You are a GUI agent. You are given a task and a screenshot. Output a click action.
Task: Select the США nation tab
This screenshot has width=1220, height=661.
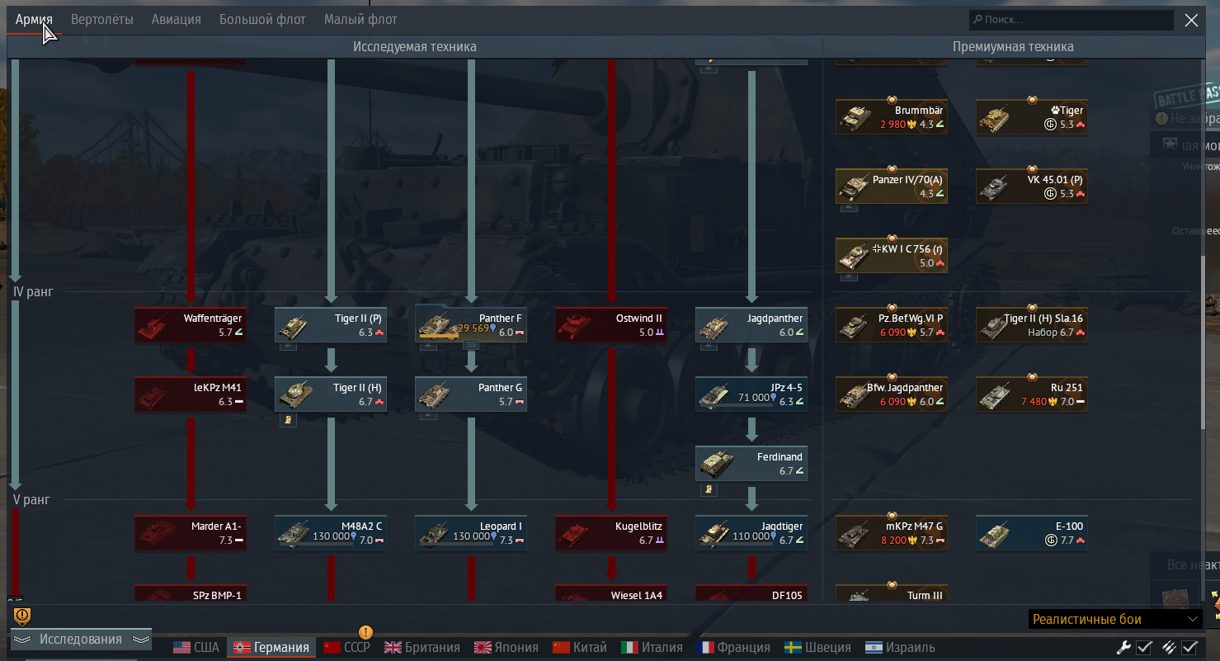[196, 648]
